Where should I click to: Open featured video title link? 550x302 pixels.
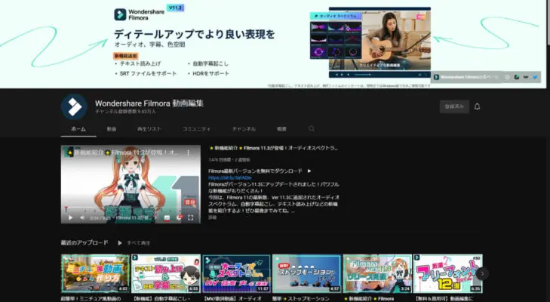[x=274, y=148]
